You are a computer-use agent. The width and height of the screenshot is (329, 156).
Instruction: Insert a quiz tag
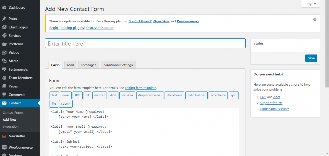(x=234, y=95)
